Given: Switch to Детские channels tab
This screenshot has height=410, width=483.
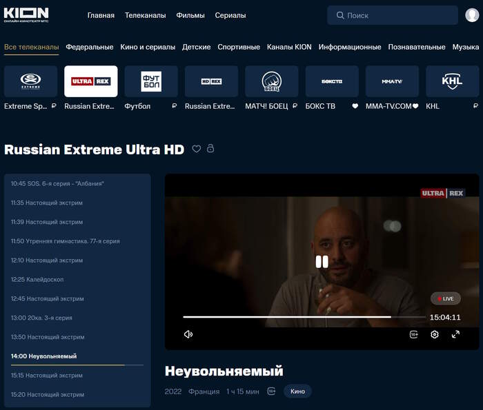Looking at the screenshot, I should click(197, 47).
